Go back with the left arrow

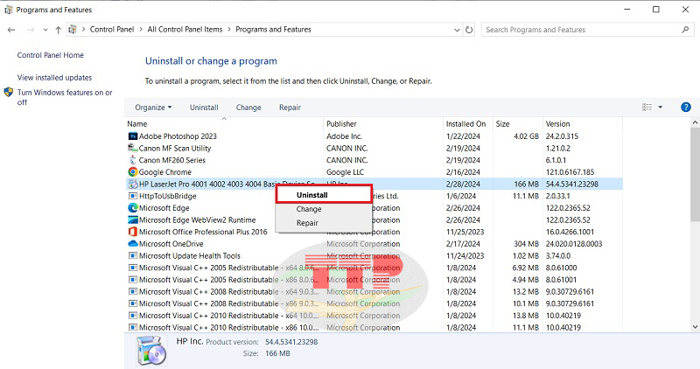11,30
